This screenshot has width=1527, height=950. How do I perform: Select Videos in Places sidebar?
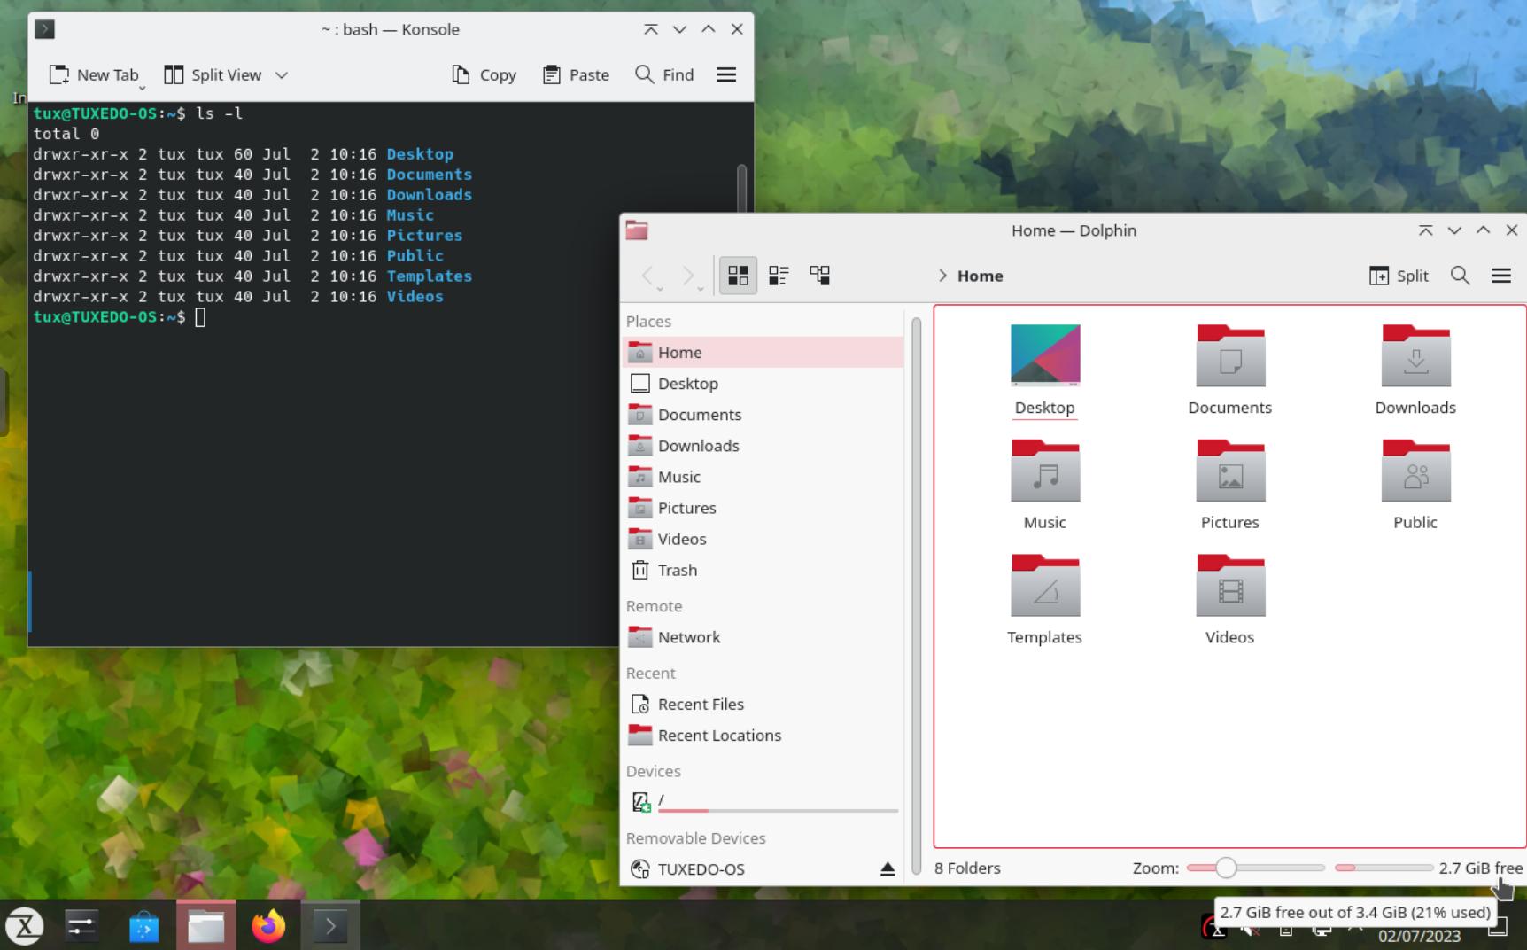pos(763,538)
